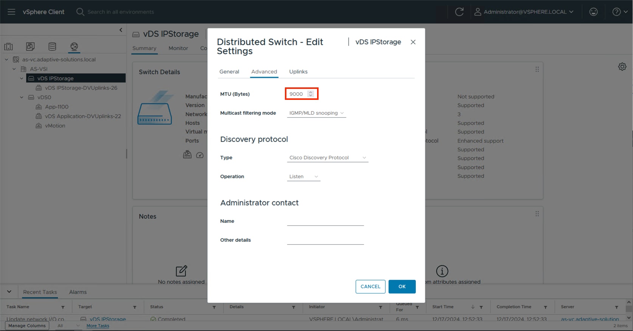Viewport: 633px width, 331px height.
Task: Select vDS IPStorage-DVUplinks-26 in tree
Action: [81, 88]
